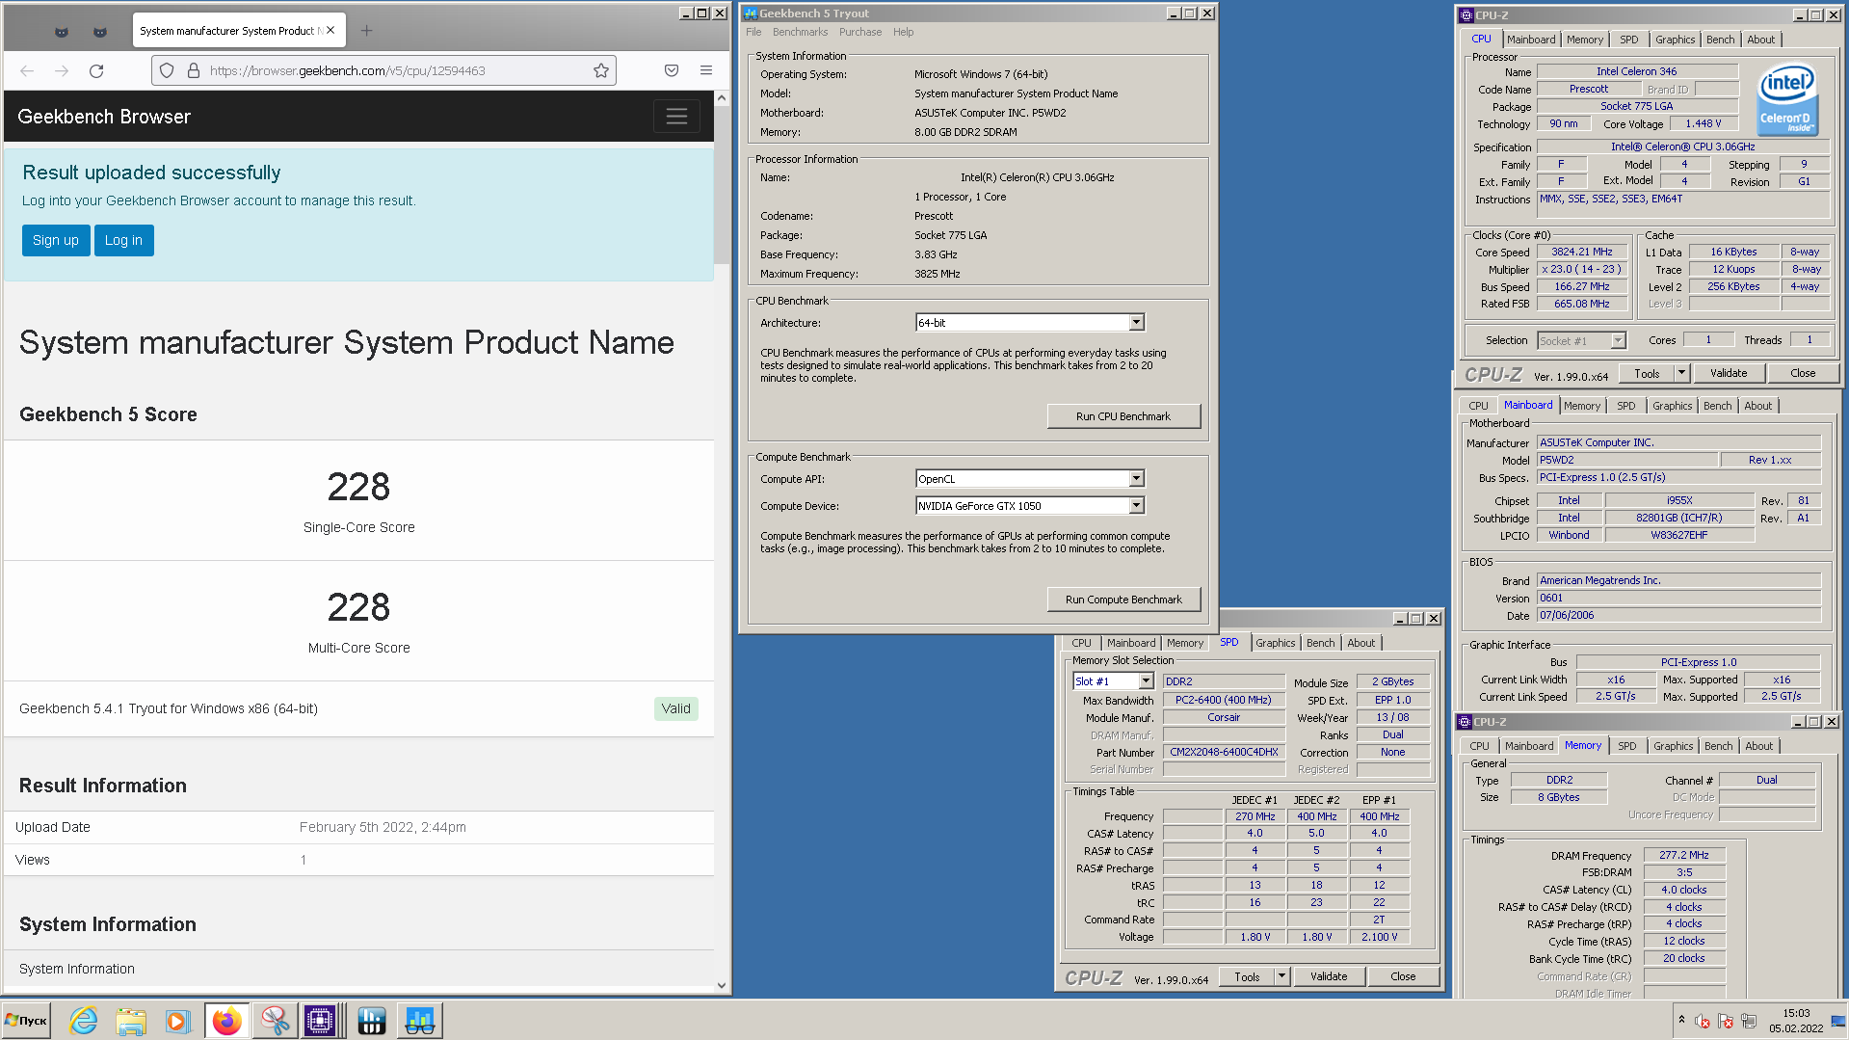Switch to CPU-Z taskbar icon

click(x=321, y=1021)
